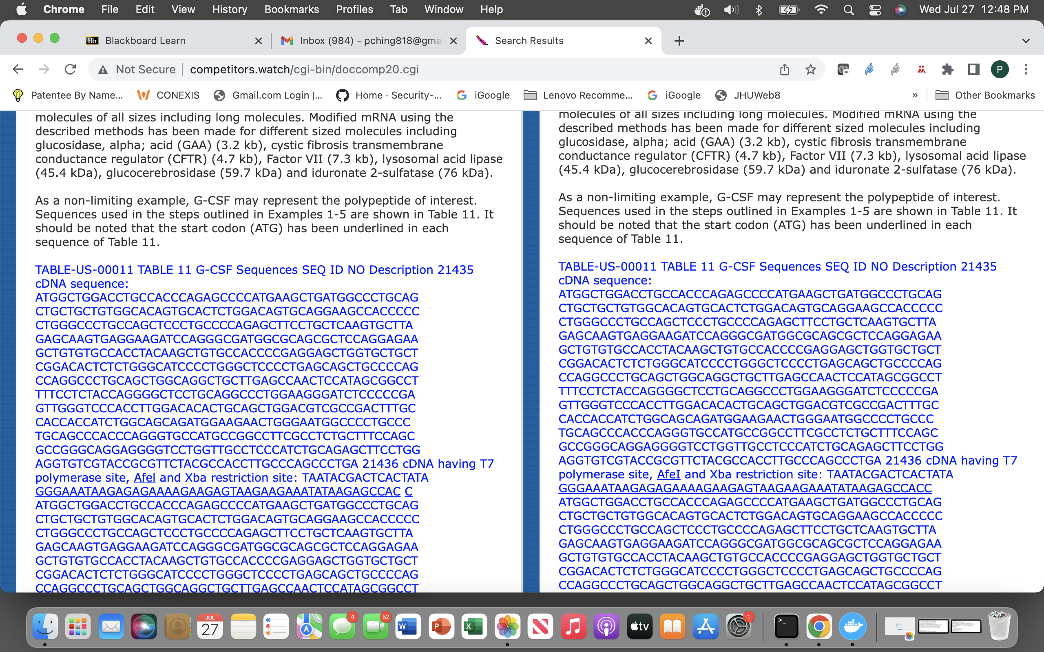Open the History menu
Screen dimensions: 1044x652
[230, 9]
